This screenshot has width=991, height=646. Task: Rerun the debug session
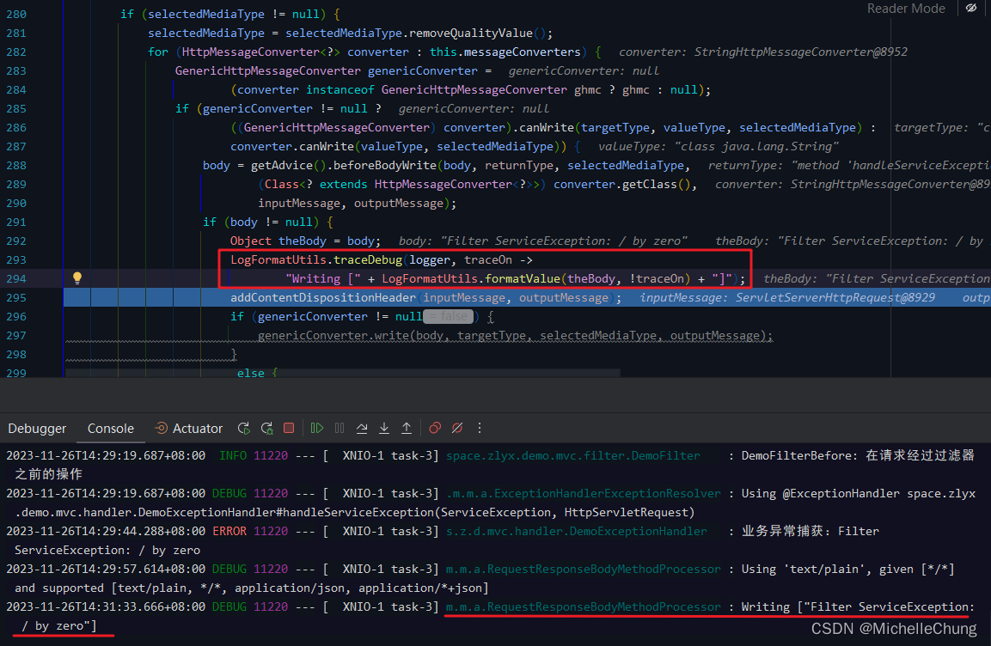[x=243, y=428]
